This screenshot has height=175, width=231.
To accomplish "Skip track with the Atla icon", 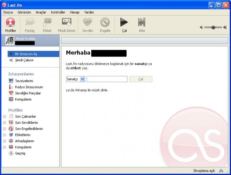I will (142, 22).
